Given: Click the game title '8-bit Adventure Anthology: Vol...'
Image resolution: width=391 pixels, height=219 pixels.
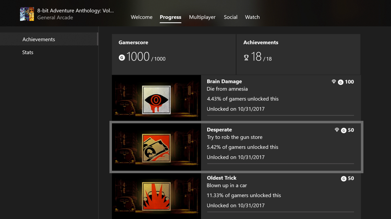Looking at the screenshot, I should coord(75,11).
